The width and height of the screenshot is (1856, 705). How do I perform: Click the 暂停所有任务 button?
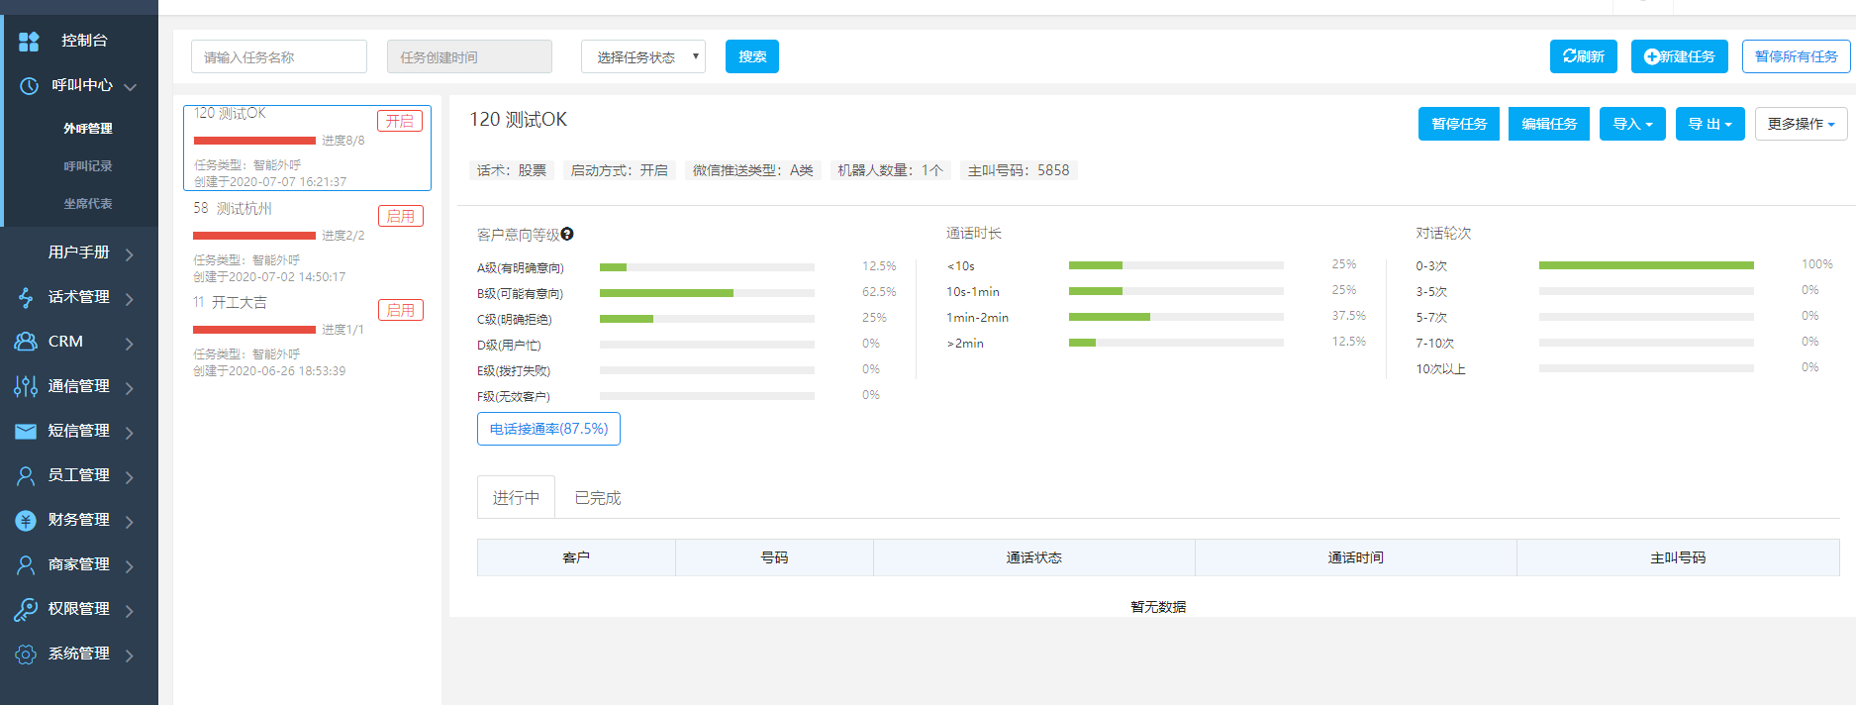point(1796,56)
